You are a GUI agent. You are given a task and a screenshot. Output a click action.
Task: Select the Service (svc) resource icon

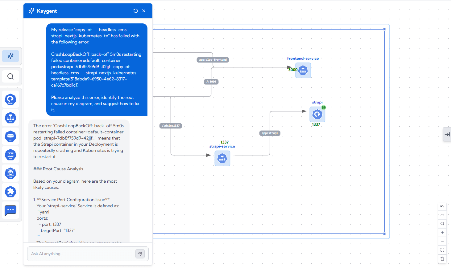click(x=10, y=118)
